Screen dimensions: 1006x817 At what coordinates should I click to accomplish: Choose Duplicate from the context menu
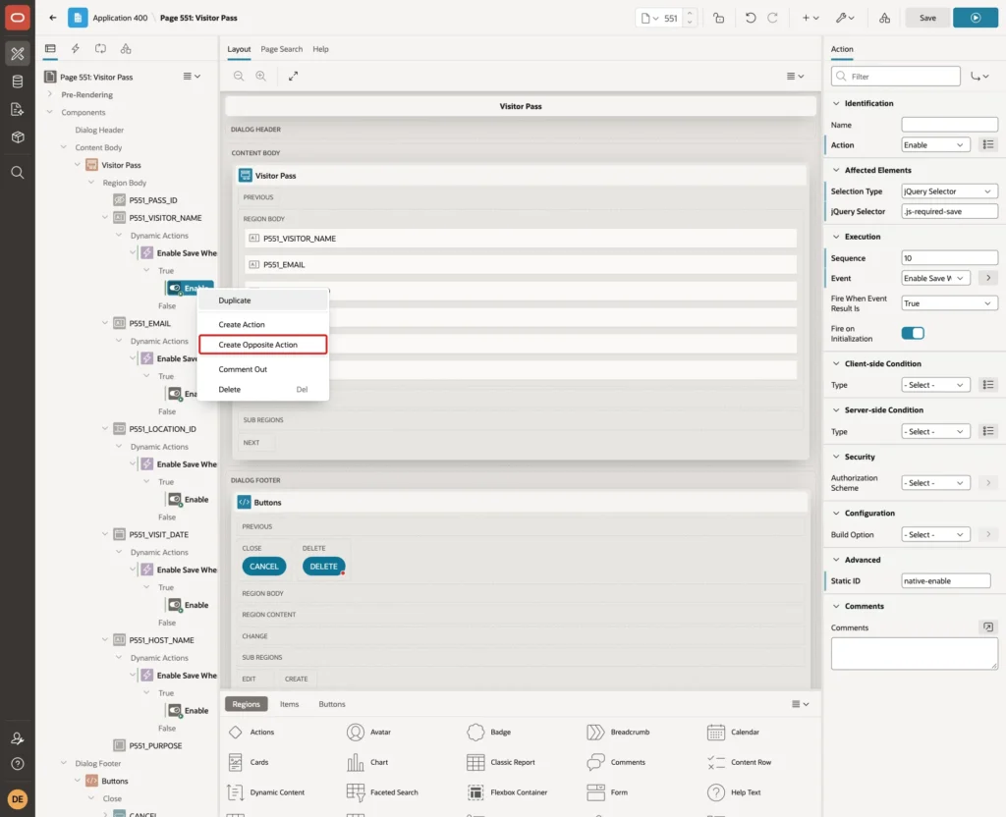click(x=263, y=300)
